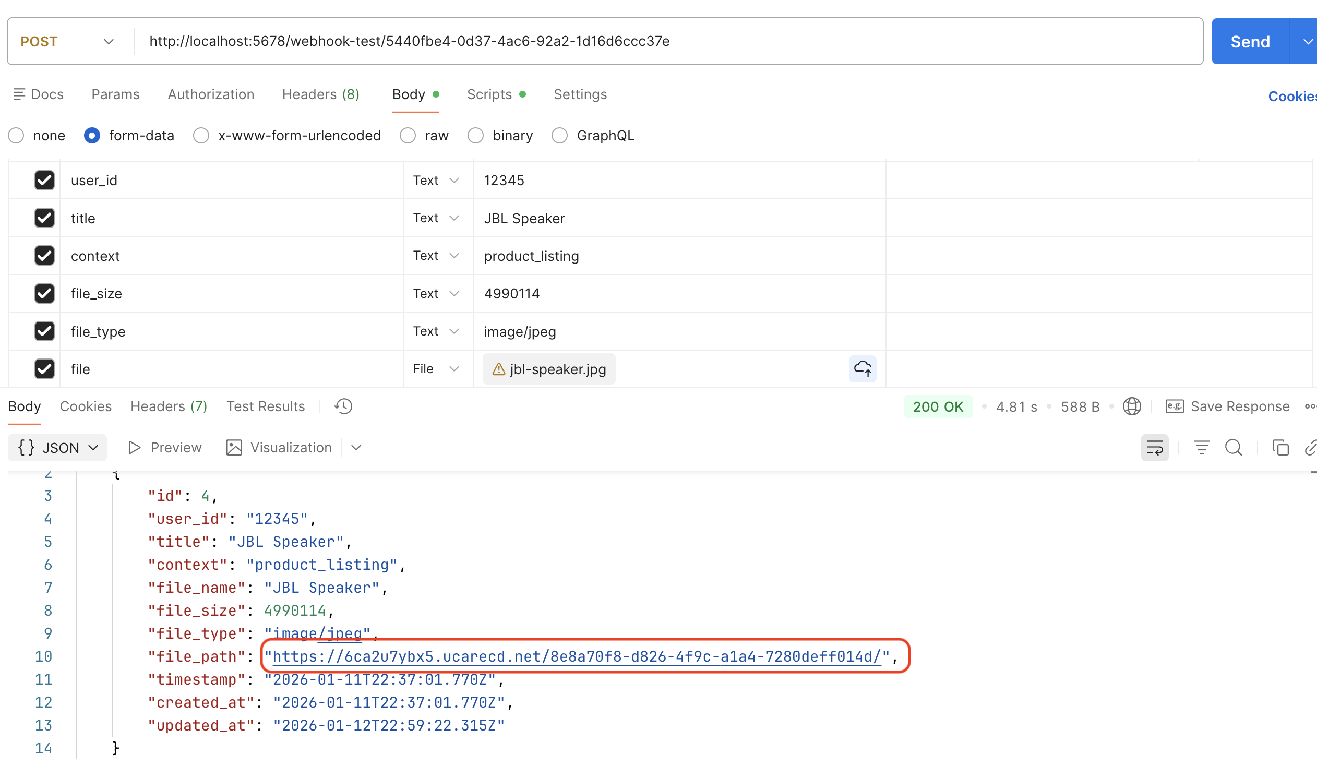The width and height of the screenshot is (1317, 766).
Task: Open the more options ellipsis icon
Action: pos(1310,406)
